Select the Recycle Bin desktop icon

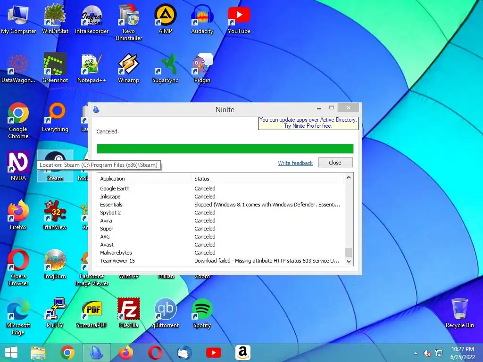459,313
